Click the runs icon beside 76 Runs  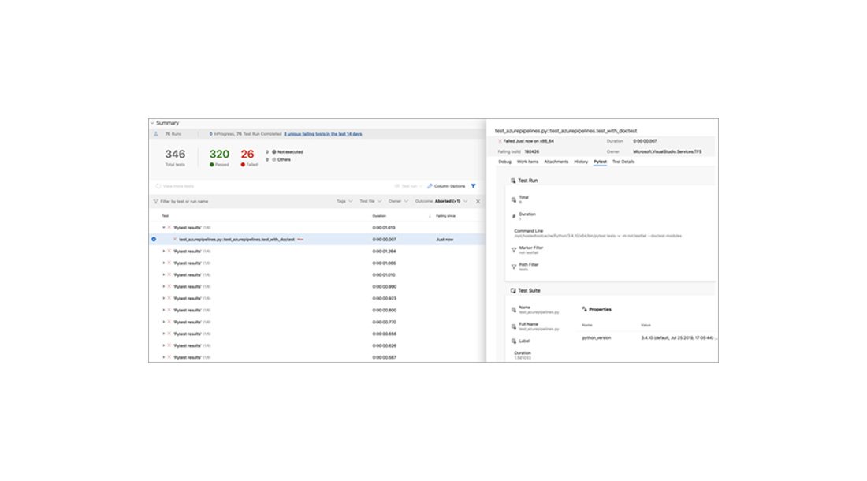[155, 134]
